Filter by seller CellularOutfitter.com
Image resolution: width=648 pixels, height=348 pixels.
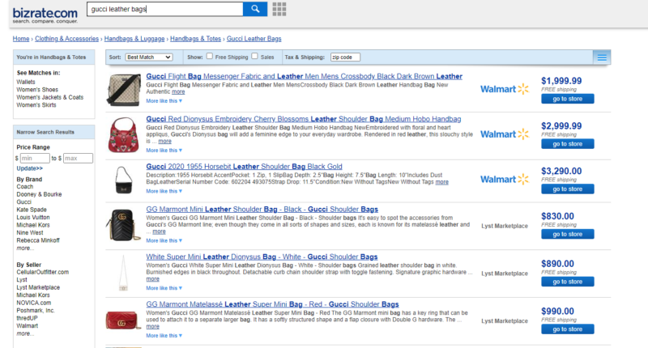[43, 272]
